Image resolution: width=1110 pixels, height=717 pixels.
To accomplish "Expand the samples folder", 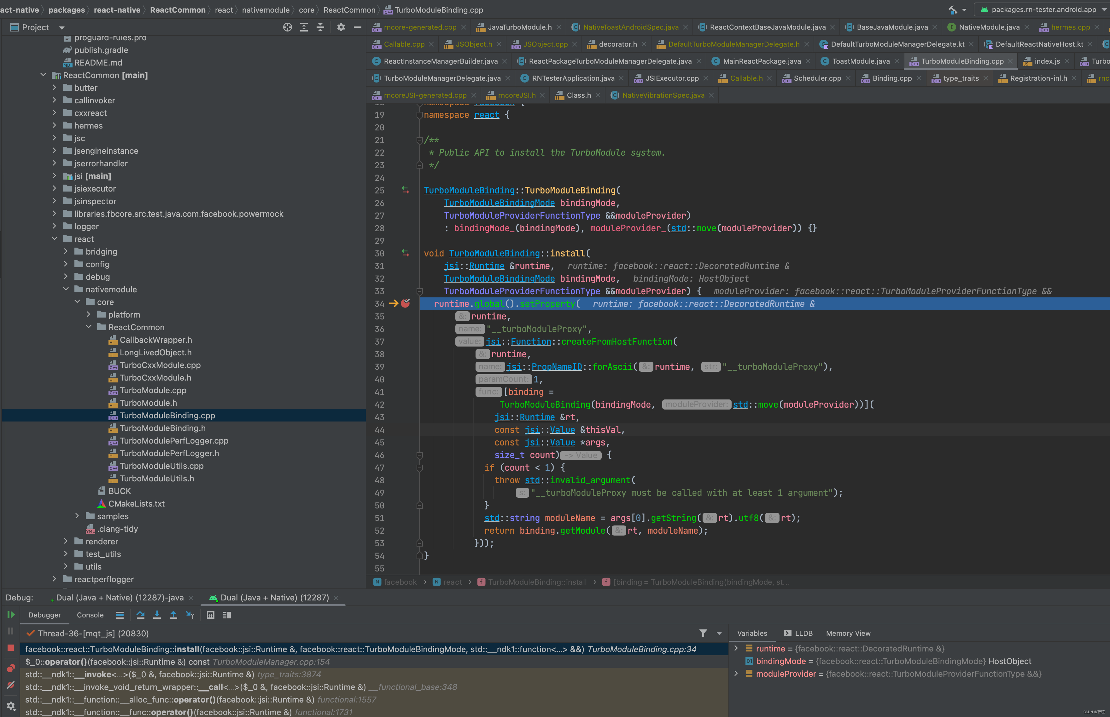I will (77, 516).
